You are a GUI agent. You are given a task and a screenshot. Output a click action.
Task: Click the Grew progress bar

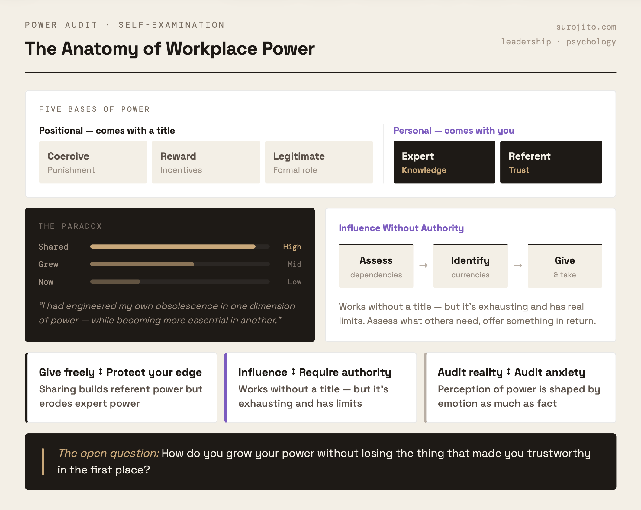click(x=180, y=264)
